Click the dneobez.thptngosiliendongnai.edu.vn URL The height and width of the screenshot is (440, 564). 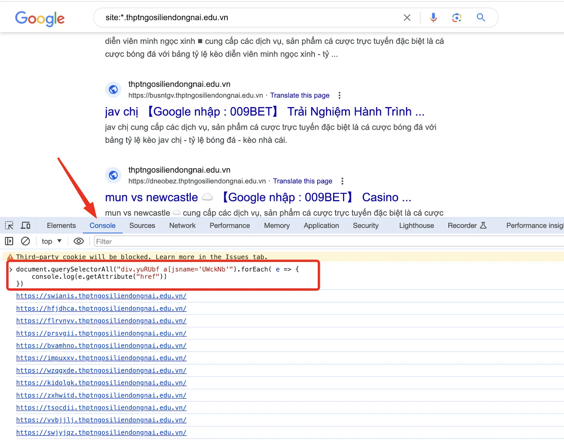pos(197,181)
